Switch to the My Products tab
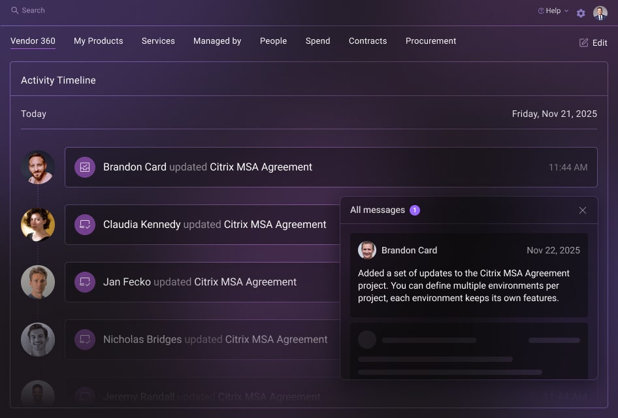 pos(98,40)
